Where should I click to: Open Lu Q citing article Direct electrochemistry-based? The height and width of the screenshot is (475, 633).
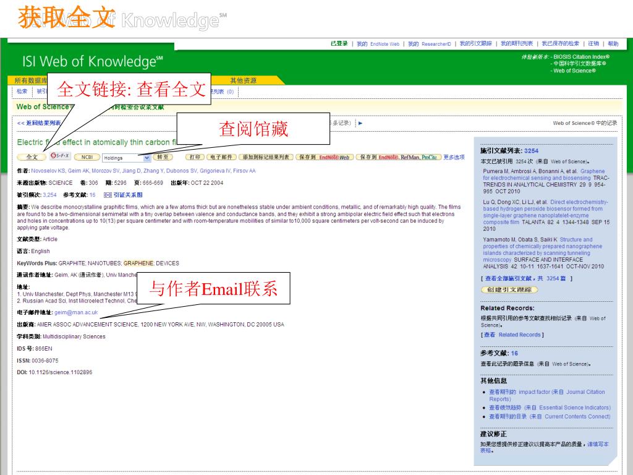545,212
